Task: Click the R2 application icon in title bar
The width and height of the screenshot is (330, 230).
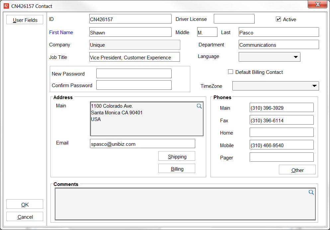Action: tap(6, 6)
